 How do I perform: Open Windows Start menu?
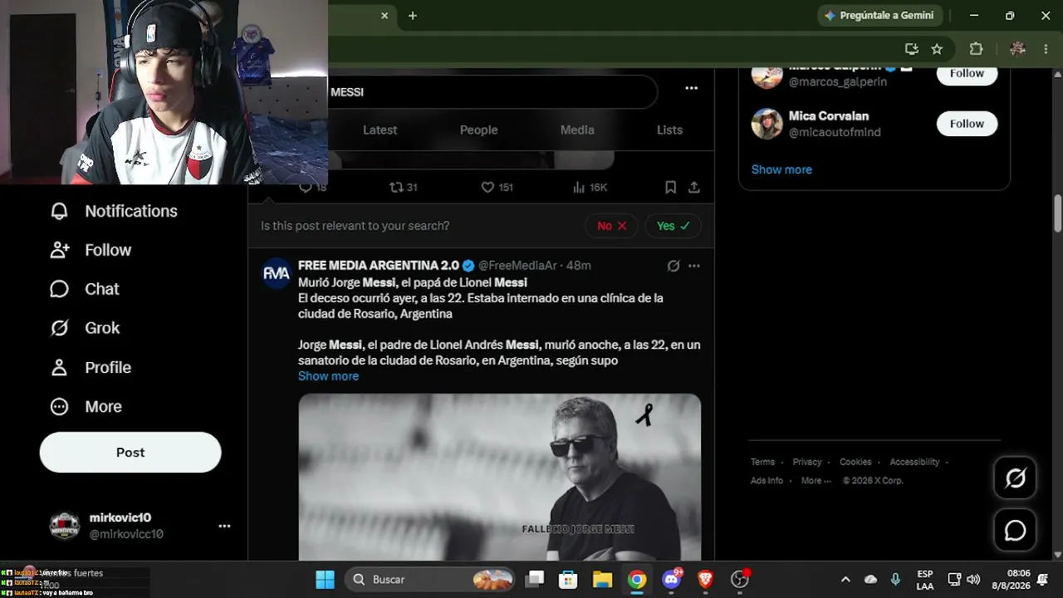coord(325,580)
